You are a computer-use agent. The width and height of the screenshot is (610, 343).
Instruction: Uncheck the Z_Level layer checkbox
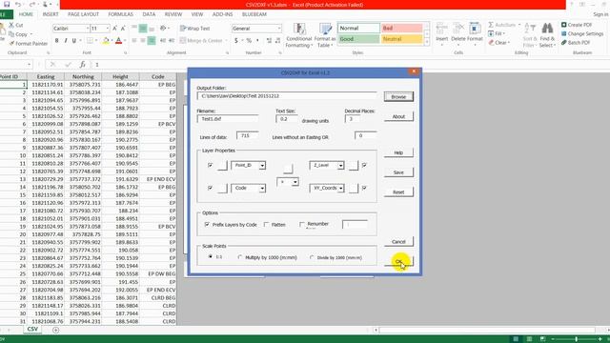[364, 165]
